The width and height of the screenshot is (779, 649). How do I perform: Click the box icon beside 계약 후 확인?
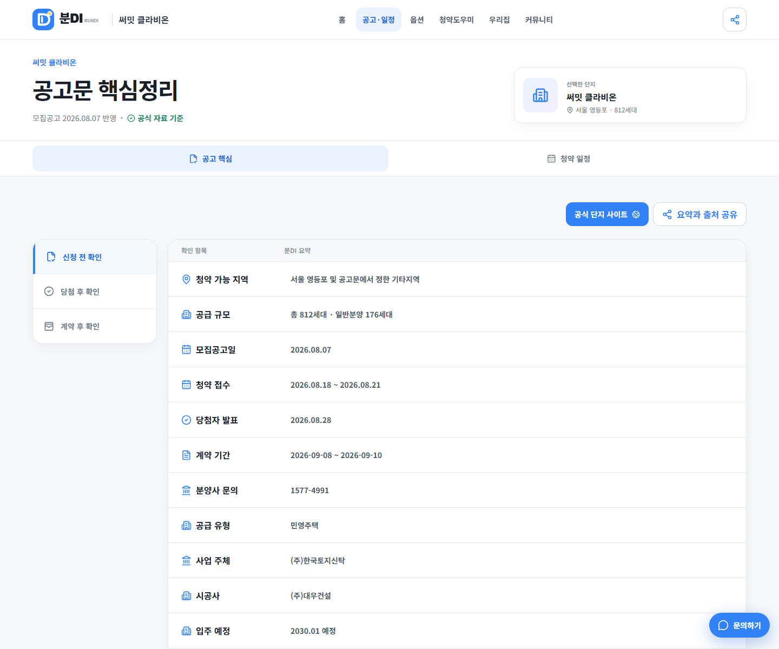[x=49, y=326]
